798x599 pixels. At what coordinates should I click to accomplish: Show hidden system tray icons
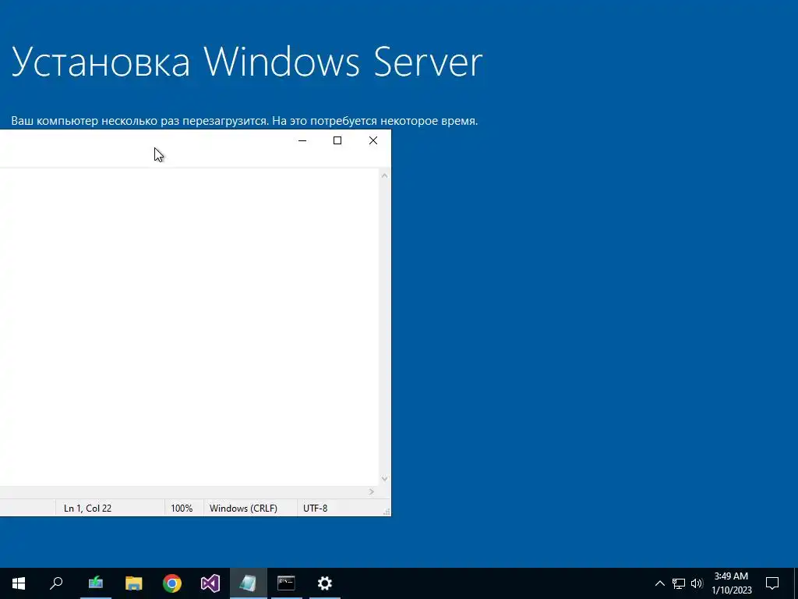point(659,583)
